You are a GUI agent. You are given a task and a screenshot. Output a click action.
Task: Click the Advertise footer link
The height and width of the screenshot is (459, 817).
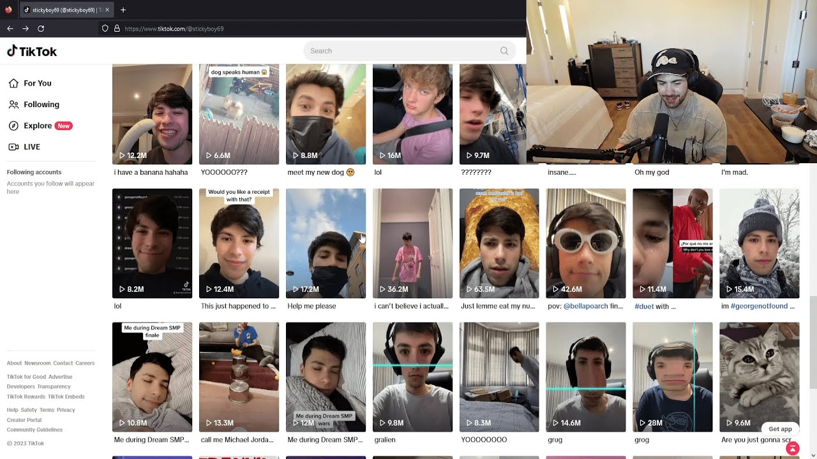(x=61, y=377)
